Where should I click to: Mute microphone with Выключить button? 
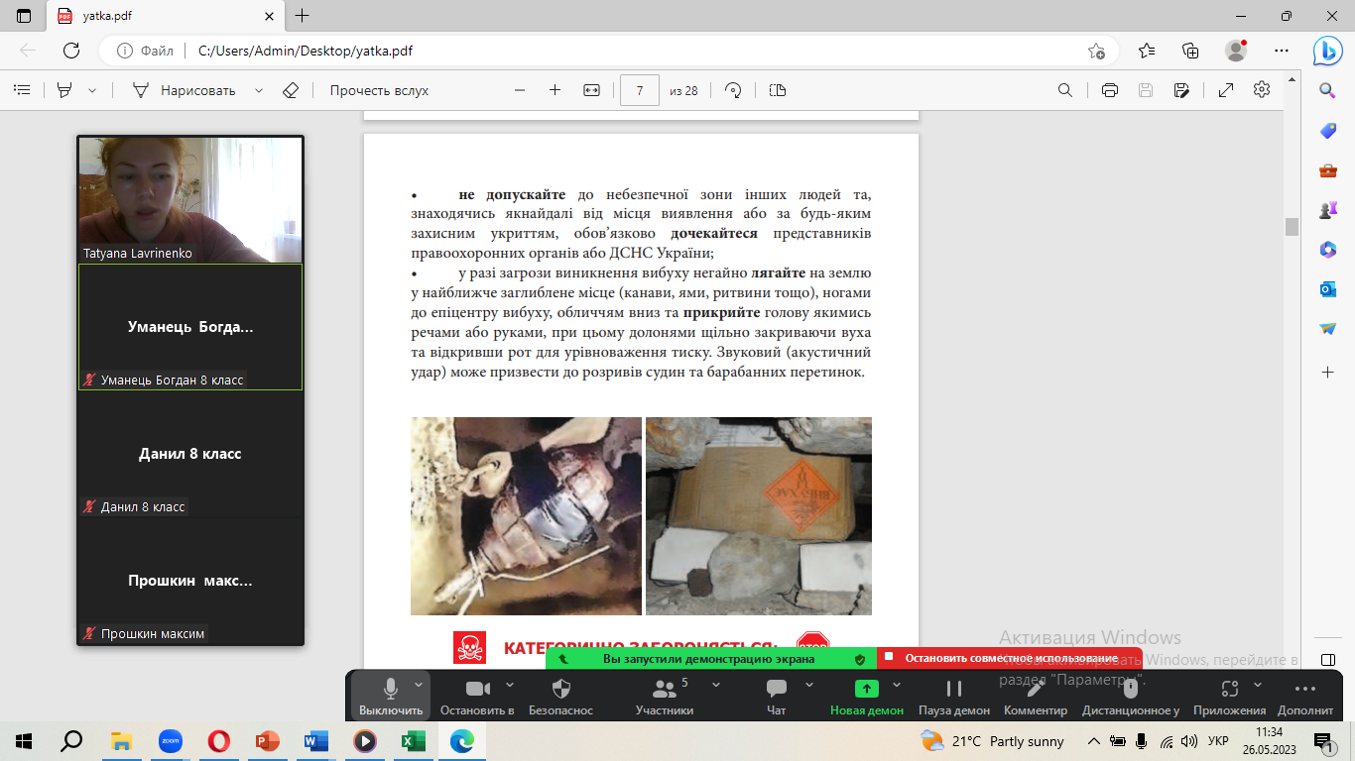(x=391, y=696)
